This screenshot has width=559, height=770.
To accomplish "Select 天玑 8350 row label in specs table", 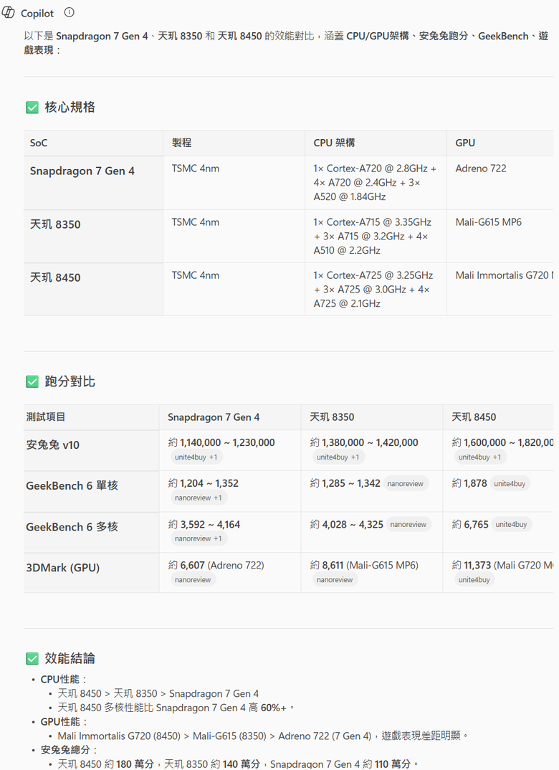I will [55, 224].
